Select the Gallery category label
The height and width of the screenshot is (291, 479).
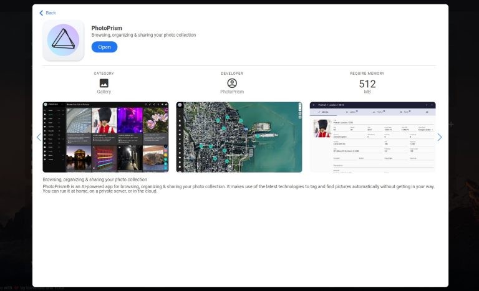click(104, 92)
